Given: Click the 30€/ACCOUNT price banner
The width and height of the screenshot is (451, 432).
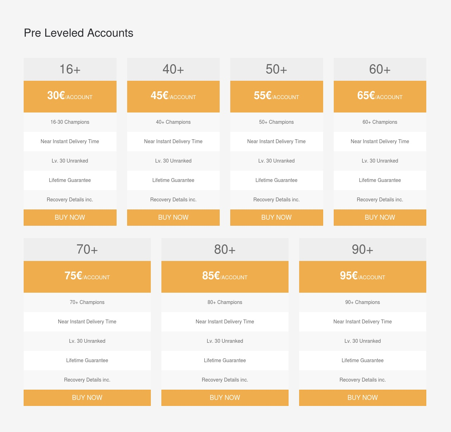Looking at the screenshot, I should pyautogui.click(x=70, y=97).
